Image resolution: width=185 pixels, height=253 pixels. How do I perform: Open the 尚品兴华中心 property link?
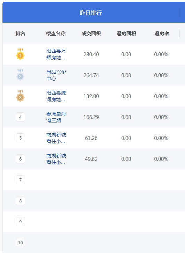pyautogui.click(x=56, y=75)
